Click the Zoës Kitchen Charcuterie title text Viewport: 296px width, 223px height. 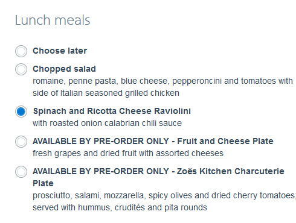[231, 171]
